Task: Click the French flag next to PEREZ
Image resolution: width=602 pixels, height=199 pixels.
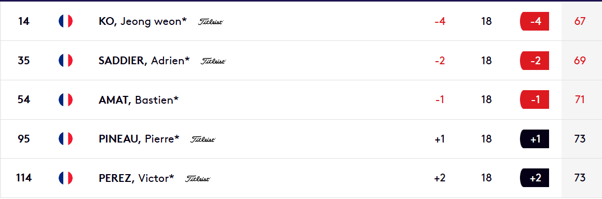Action: click(66, 178)
